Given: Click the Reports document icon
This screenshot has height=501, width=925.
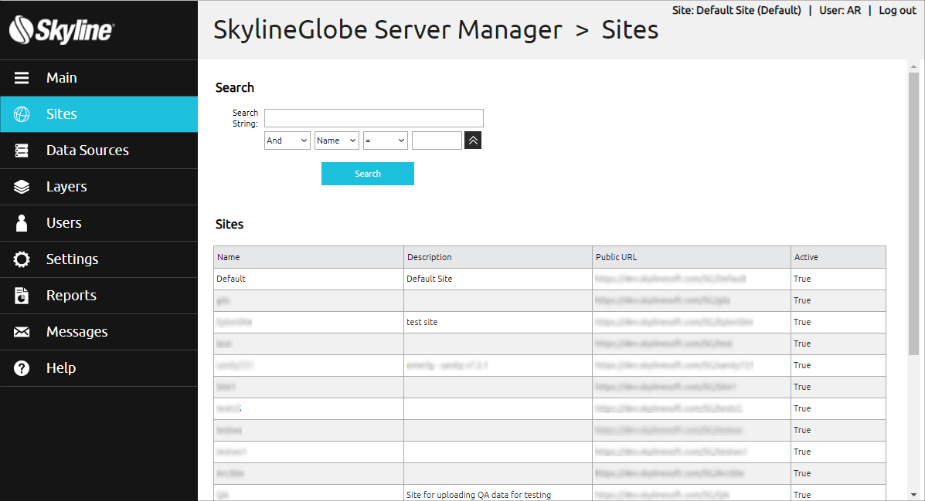Looking at the screenshot, I should [x=22, y=296].
